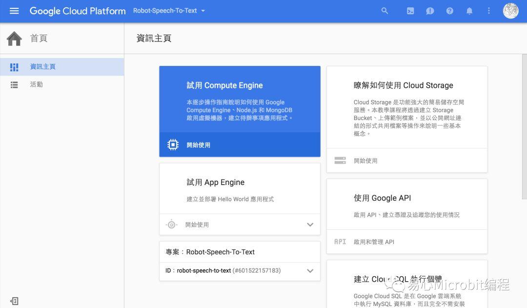Viewport: 527px width, 308px height.
Task: Click the page vertical scrollbar
Action: 524,126
